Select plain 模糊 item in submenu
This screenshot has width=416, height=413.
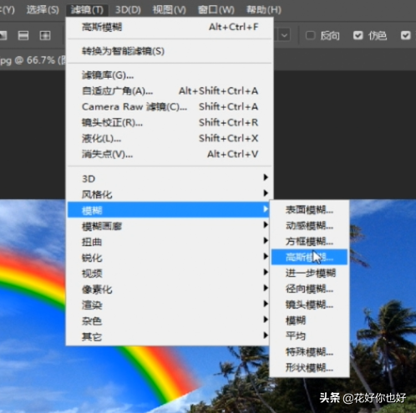click(x=309, y=320)
